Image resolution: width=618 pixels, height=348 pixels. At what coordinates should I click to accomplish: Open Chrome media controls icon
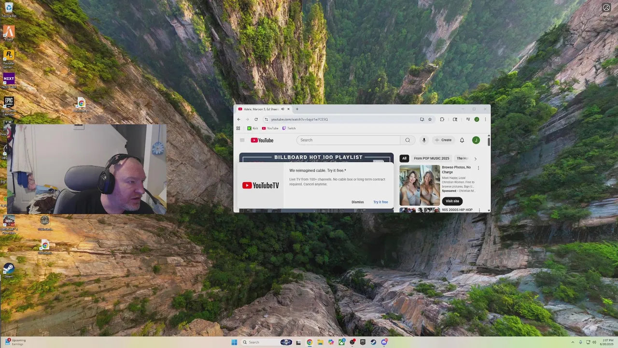(x=468, y=119)
